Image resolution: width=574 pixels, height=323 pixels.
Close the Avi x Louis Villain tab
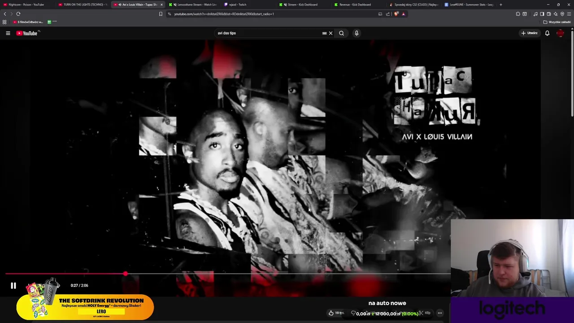point(161,4)
